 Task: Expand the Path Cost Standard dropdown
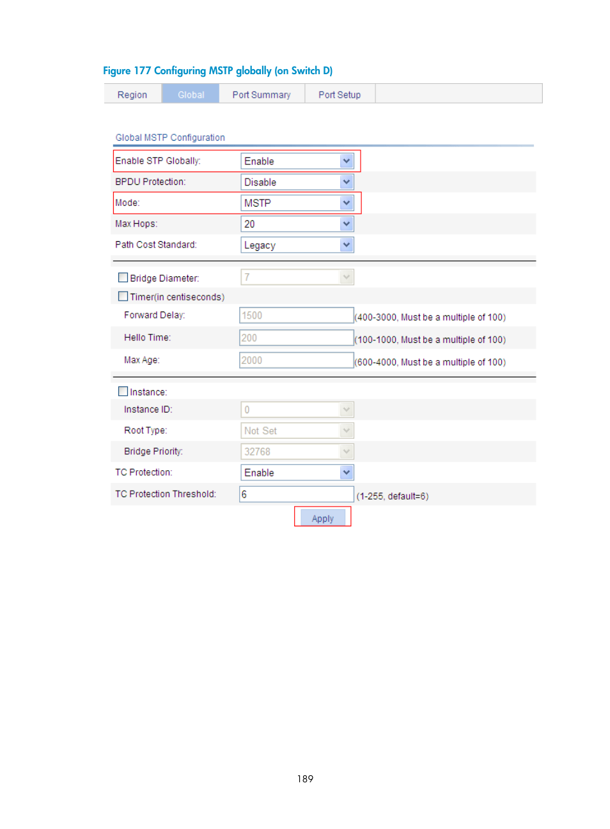click(297, 245)
